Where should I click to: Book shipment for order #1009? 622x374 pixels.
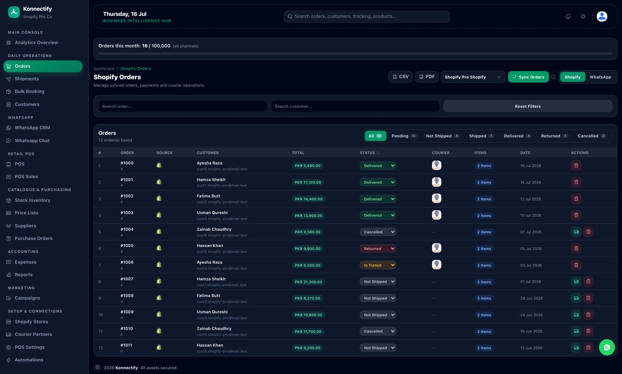[x=576, y=315]
